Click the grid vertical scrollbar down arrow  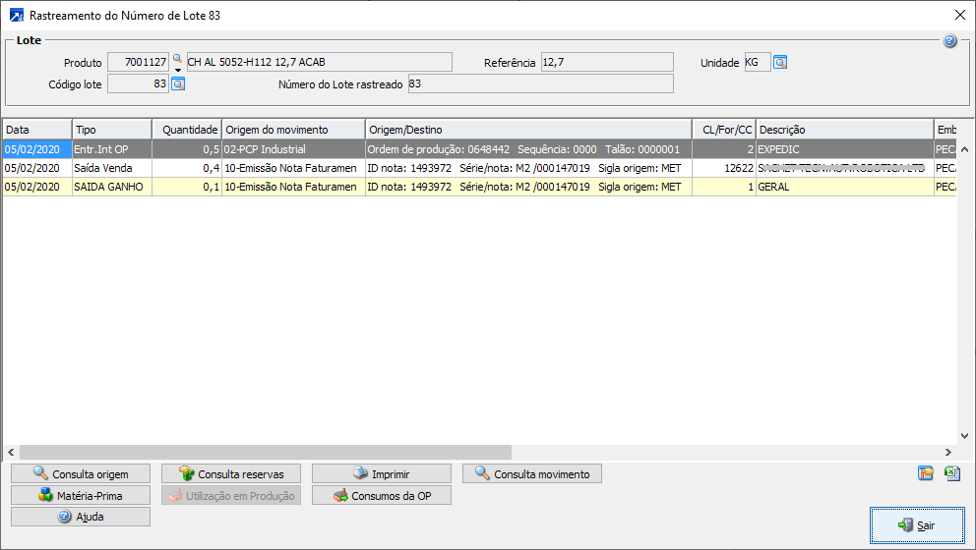pyautogui.click(x=964, y=436)
